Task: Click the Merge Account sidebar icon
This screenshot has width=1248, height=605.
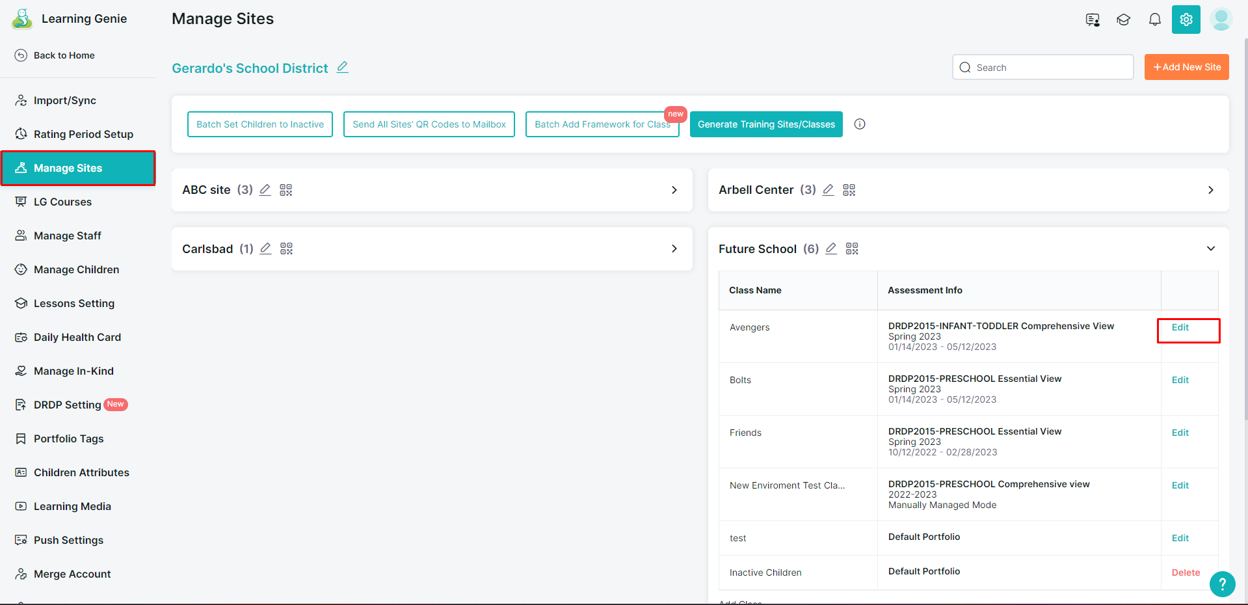Action: tap(21, 574)
